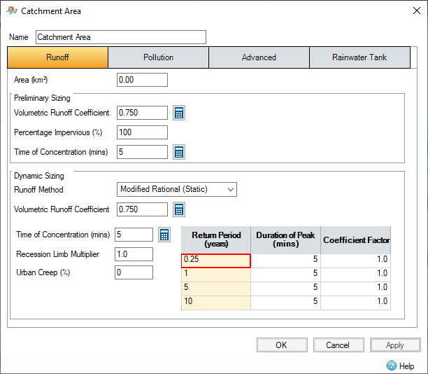This screenshot has height=374, width=428.
Task: Click Duration of Peak cell in 1-year row
Action: click(x=285, y=275)
